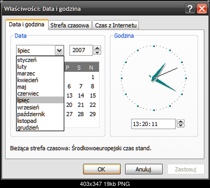
Task: Select day 6 in calendar
Action: 69,86
